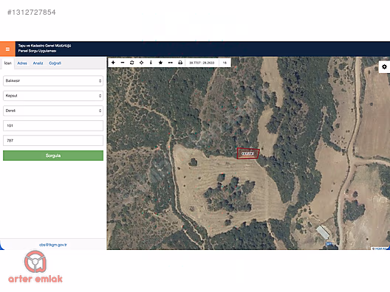
Task: Click the Parsel Sorgu Uygulaması title
Action: [37, 51]
